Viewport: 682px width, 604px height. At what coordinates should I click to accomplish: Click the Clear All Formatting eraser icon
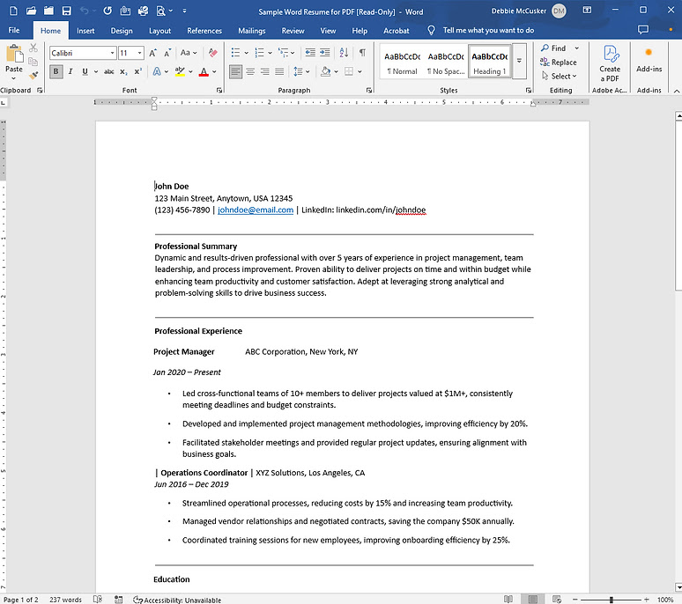click(212, 53)
